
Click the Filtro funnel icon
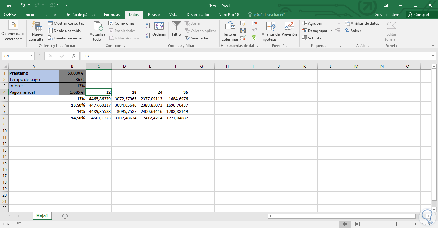pyautogui.click(x=176, y=26)
